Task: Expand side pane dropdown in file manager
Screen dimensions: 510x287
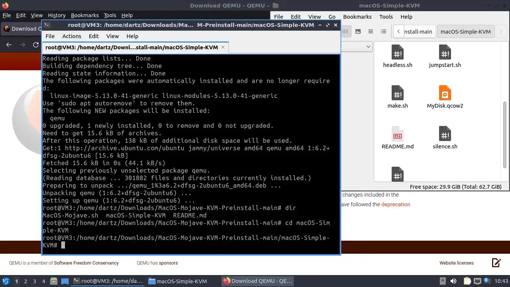Action: pyautogui.click(x=368, y=46)
